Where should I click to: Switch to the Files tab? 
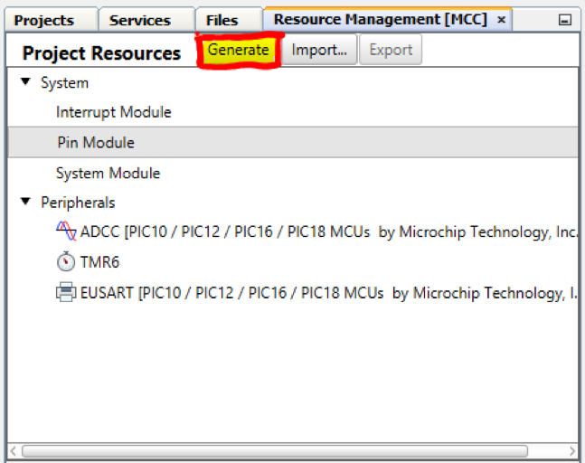[222, 20]
